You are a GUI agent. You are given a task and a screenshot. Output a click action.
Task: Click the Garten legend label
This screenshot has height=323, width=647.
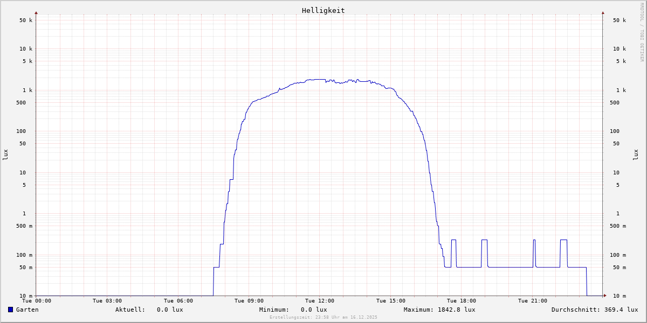click(x=27, y=310)
